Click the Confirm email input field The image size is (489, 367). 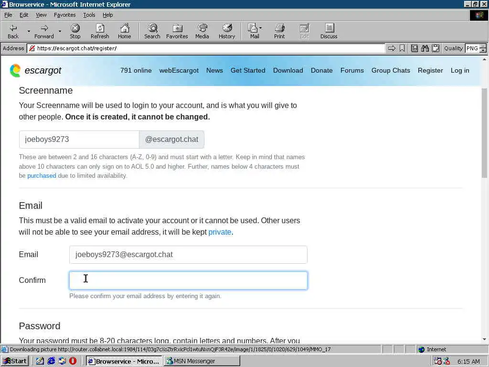[188, 281]
